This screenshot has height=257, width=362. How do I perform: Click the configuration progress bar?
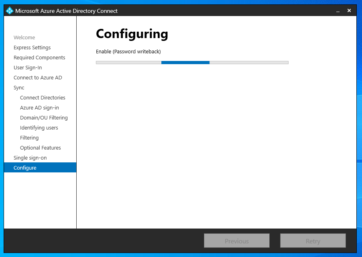pos(192,63)
